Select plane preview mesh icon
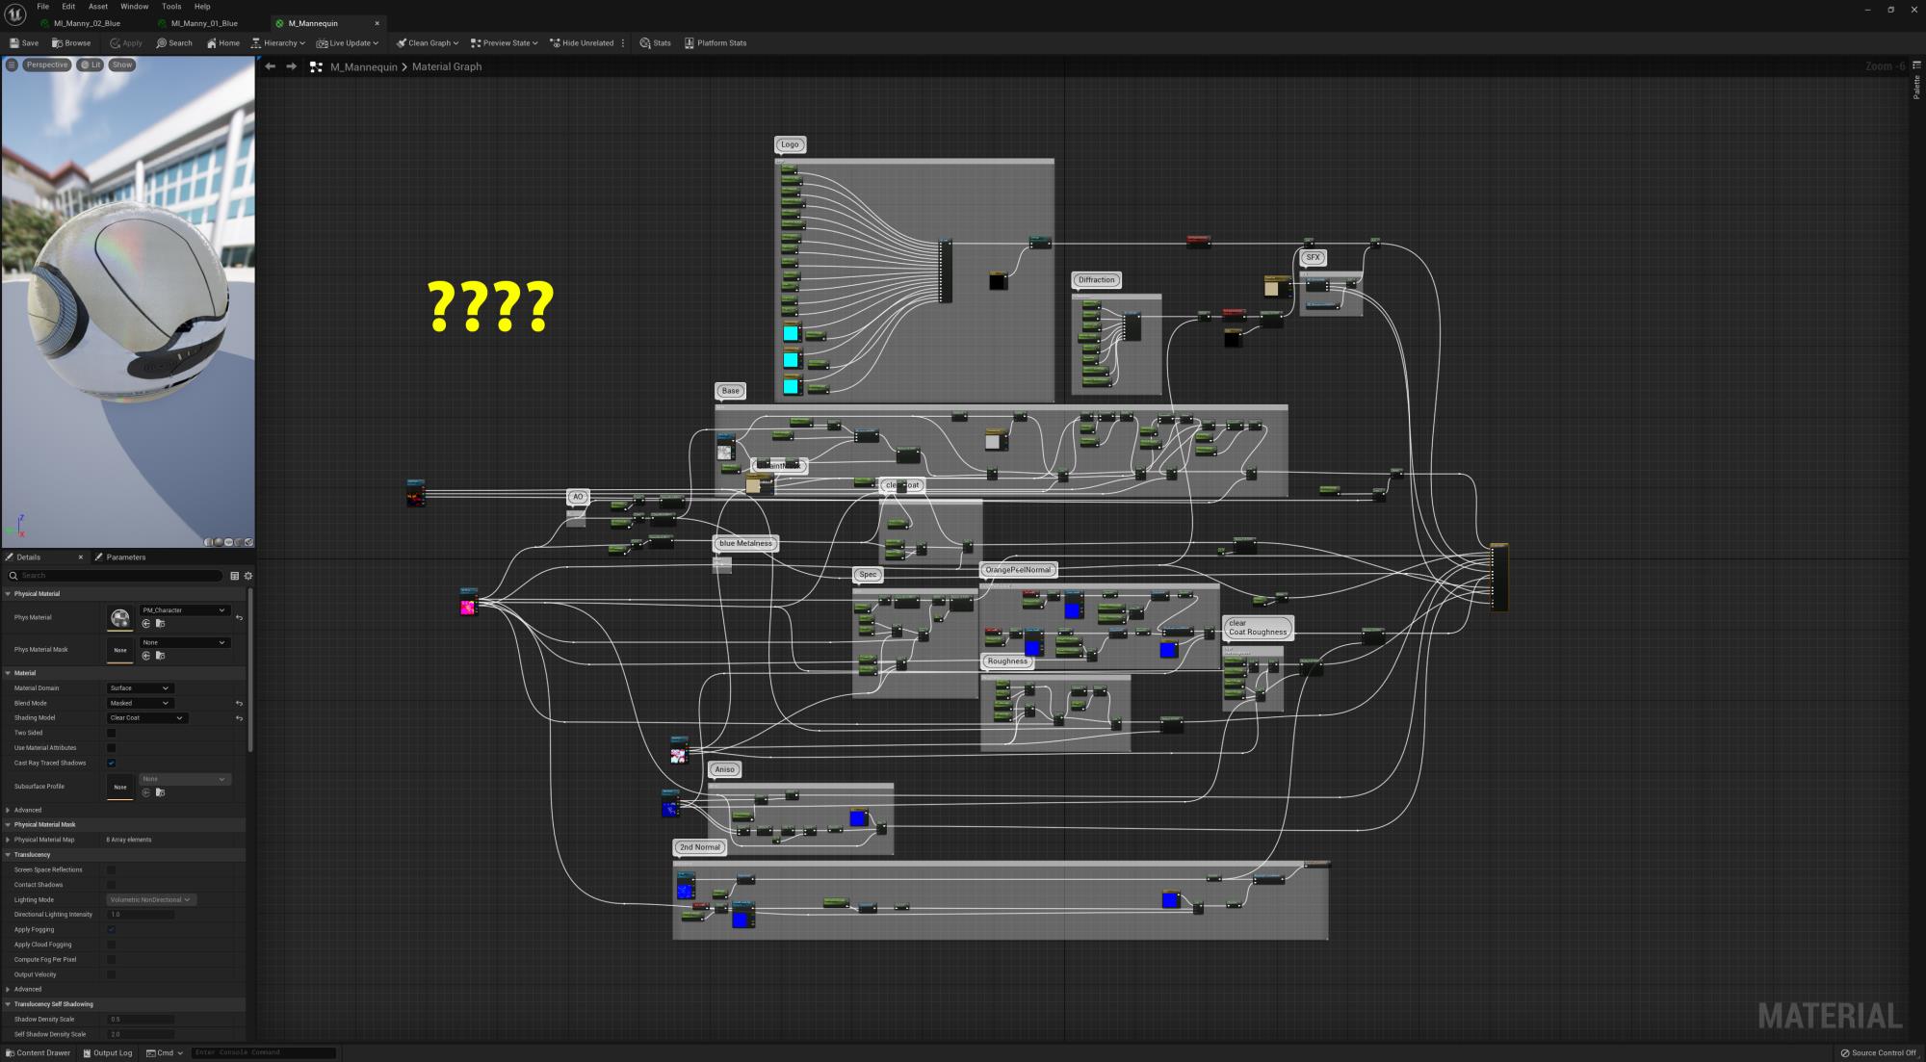 coord(229,542)
